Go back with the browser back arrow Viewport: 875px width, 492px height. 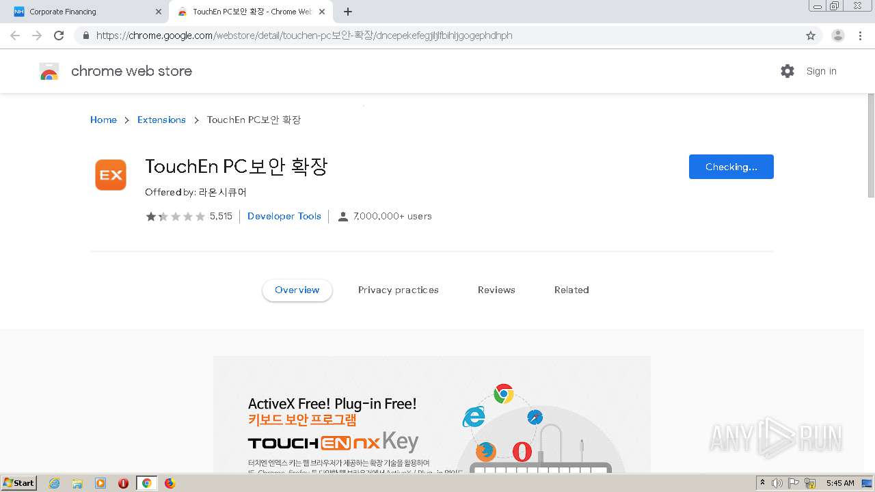point(15,36)
